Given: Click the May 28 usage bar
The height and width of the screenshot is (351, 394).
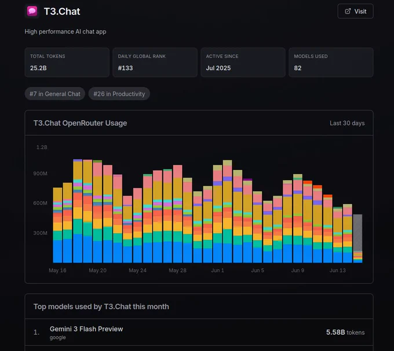Looking at the screenshot, I should tap(178, 214).
